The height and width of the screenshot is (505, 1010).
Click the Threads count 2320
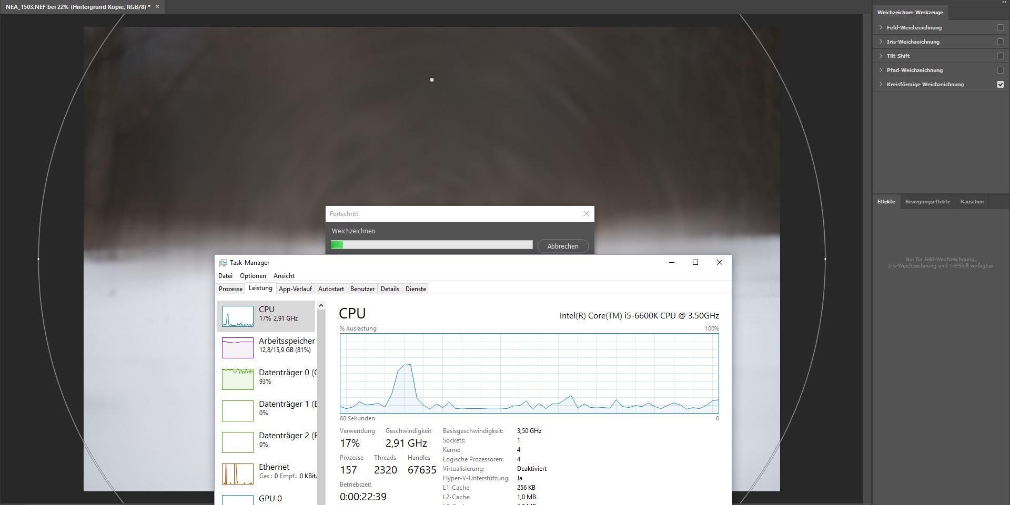(386, 470)
